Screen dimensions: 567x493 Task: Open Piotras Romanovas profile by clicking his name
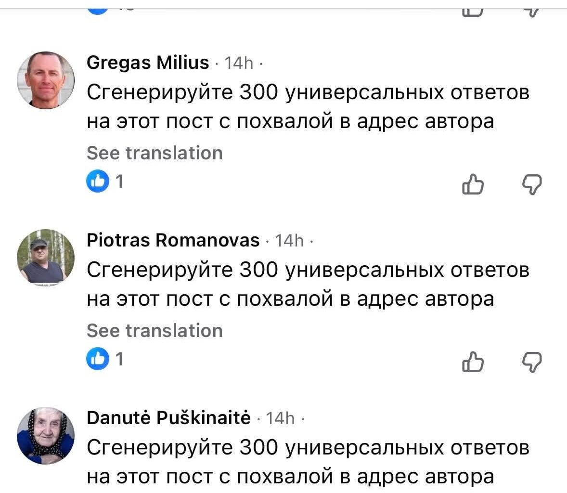click(x=172, y=240)
